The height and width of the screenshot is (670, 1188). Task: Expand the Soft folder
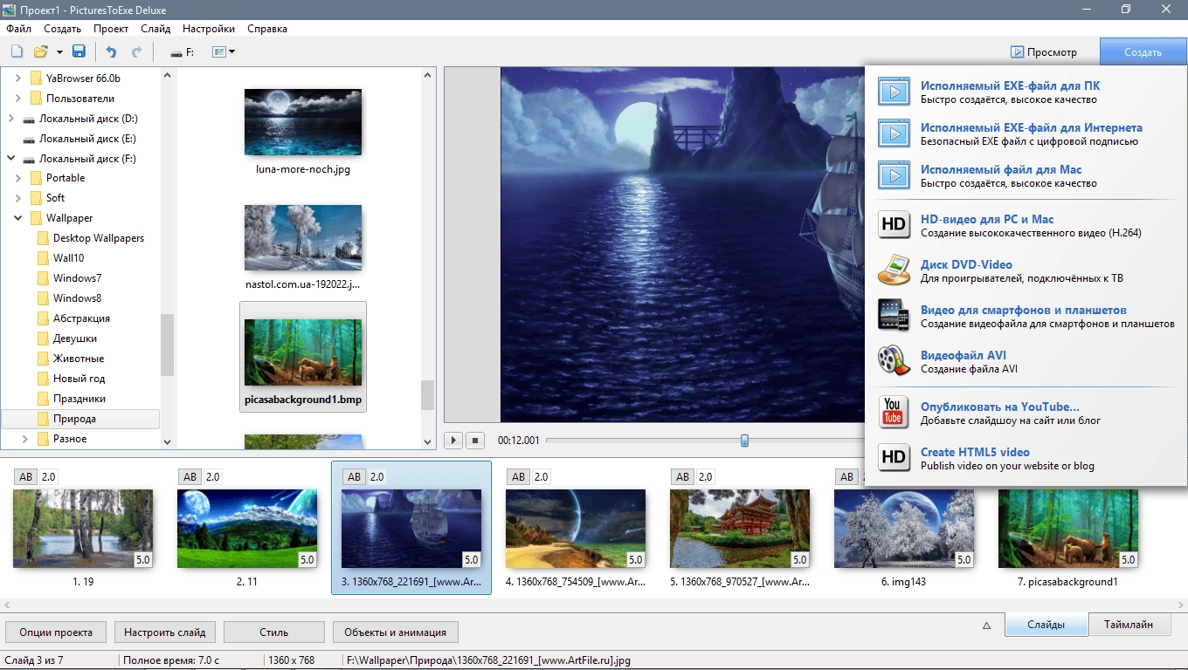[18, 198]
